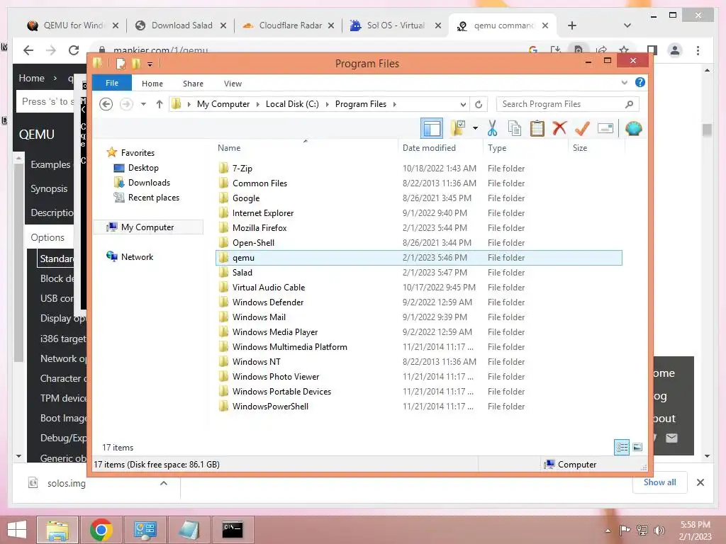This screenshot has width=726, height=544.
Task: Go forward in Program Files explorer
Action: point(126,104)
